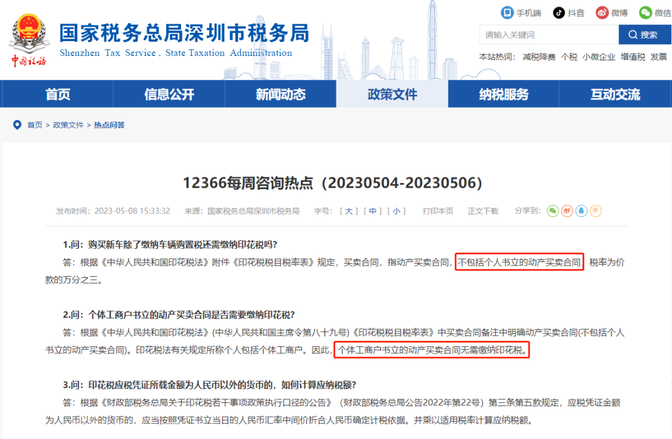The image size is (672, 439).
Task: Click the 打印本页 print link
Action: [x=439, y=211]
